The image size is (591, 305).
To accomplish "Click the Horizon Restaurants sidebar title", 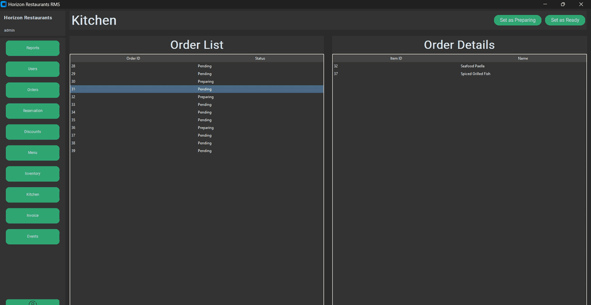I will coord(28,18).
